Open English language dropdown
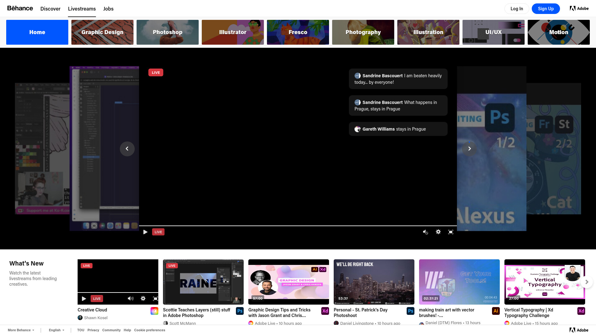Image resolution: width=596 pixels, height=335 pixels. pos(56,330)
